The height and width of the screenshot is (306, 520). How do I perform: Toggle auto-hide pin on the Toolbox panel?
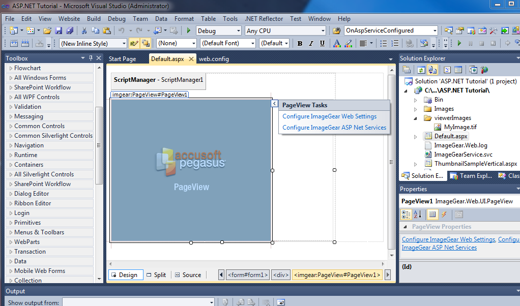click(91, 58)
